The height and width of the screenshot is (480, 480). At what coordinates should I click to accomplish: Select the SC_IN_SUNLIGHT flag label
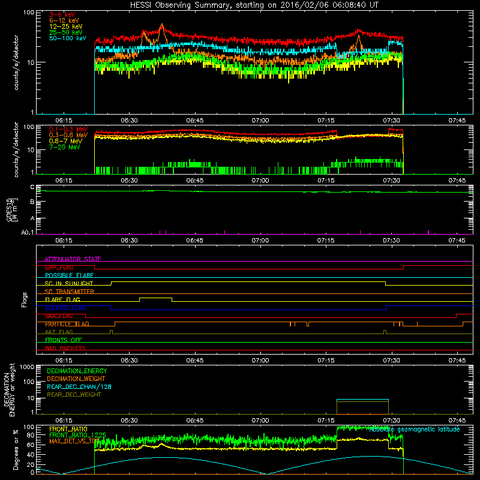(x=69, y=283)
